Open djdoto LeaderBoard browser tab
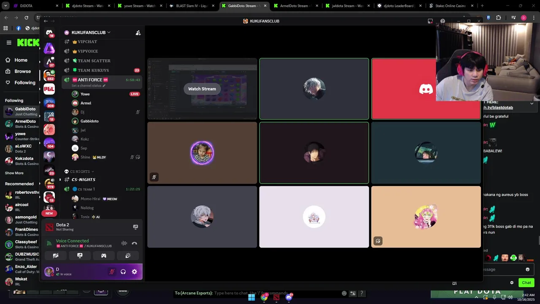 click(400, 6)
